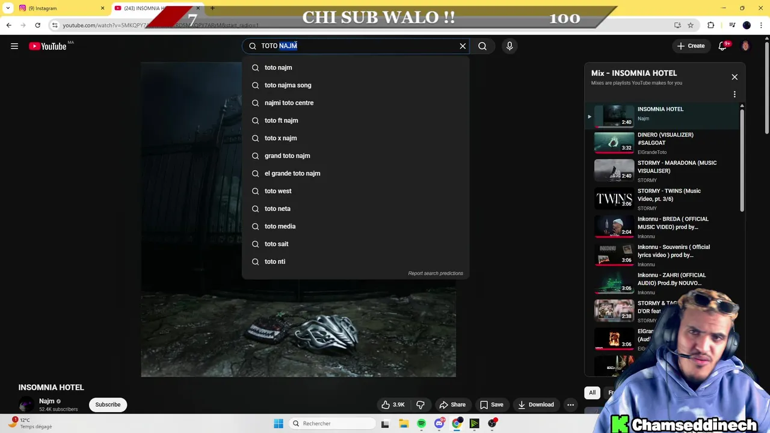Open the media control toolbar icon
Viewport: 770px width, 433px height.
pos(732,25)
